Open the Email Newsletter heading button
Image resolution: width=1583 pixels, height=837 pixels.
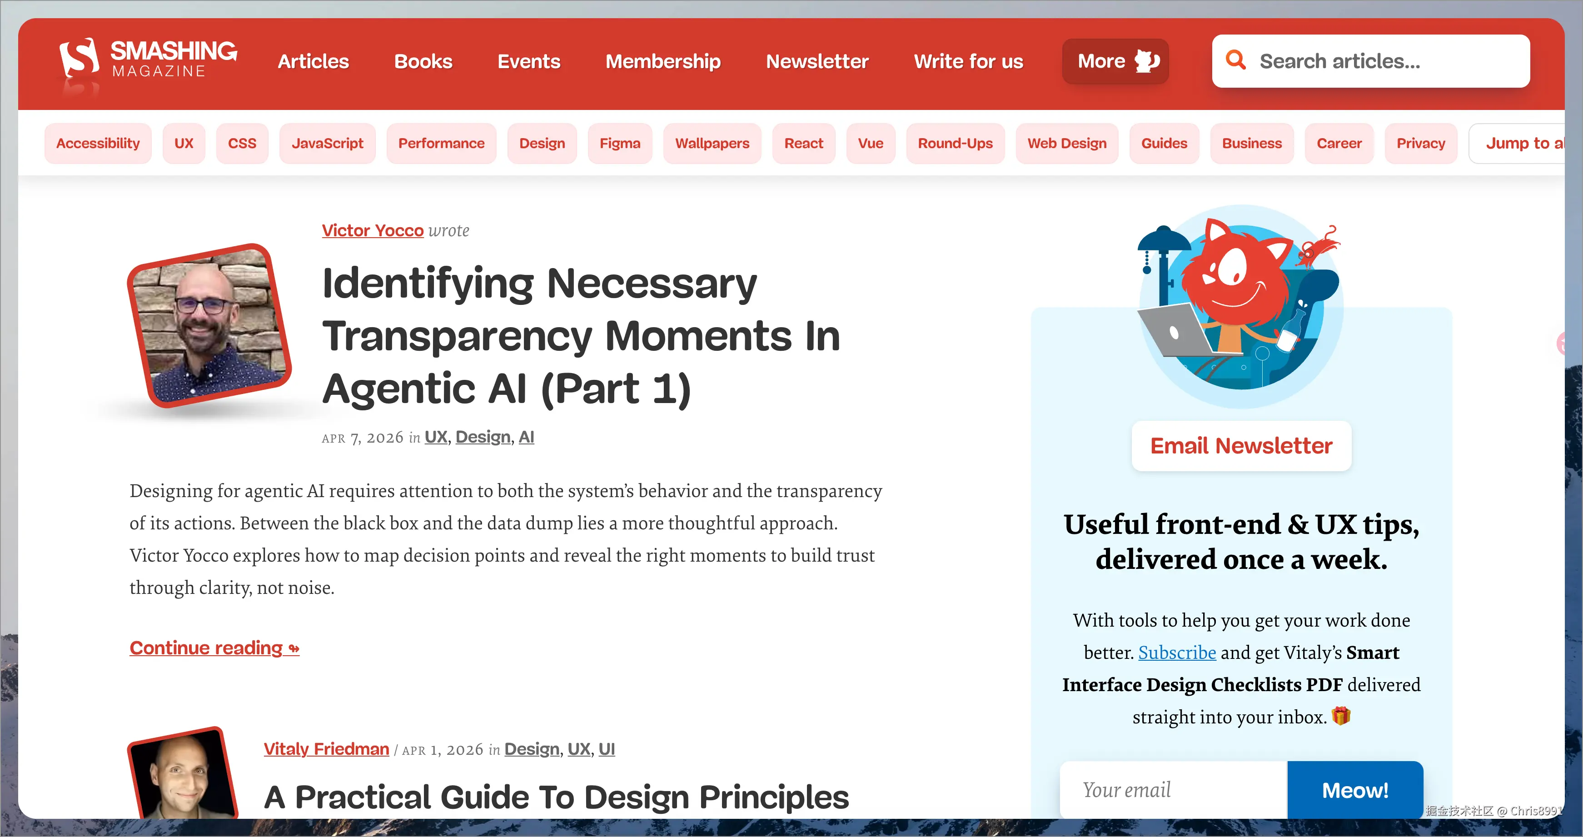point(1241,446)
